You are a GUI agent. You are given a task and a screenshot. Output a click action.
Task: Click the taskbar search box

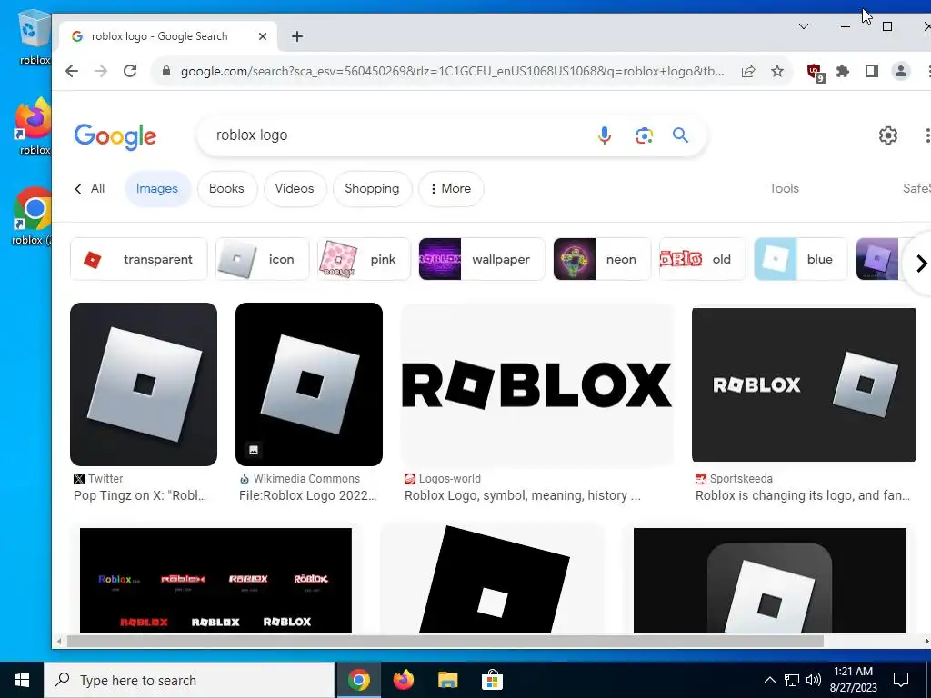[x=190, y=680]
